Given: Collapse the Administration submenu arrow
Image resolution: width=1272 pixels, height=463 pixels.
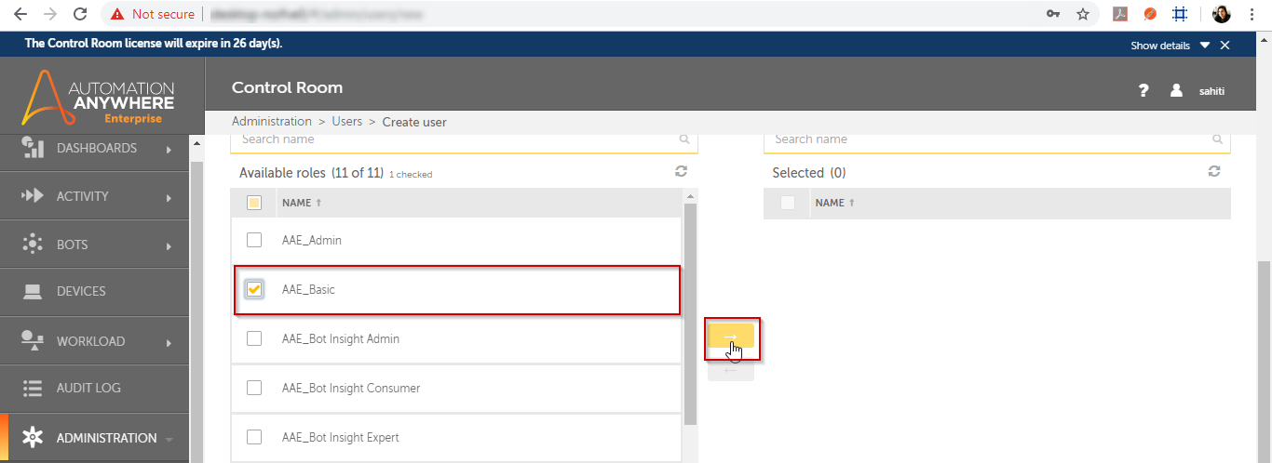Looking at the screenshot, I should 169,439.
